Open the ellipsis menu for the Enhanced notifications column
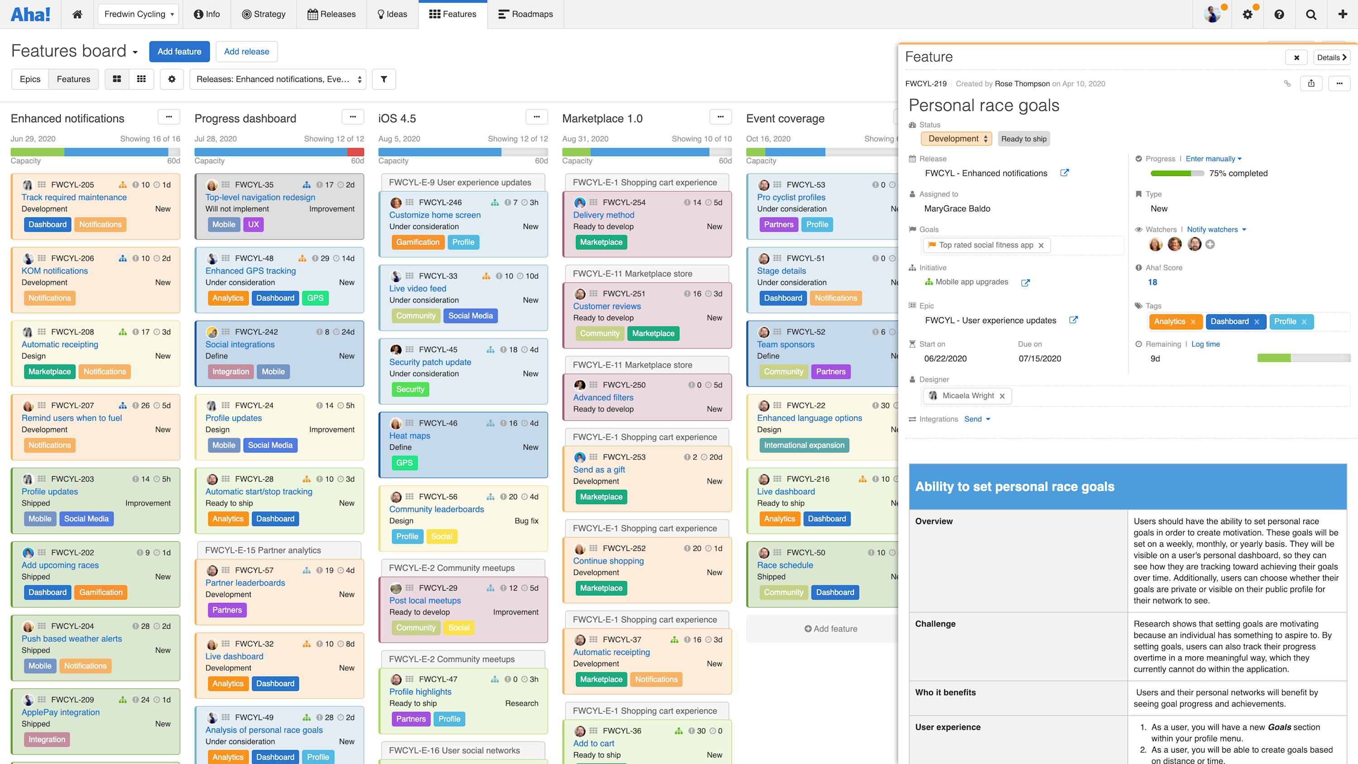 169,116
